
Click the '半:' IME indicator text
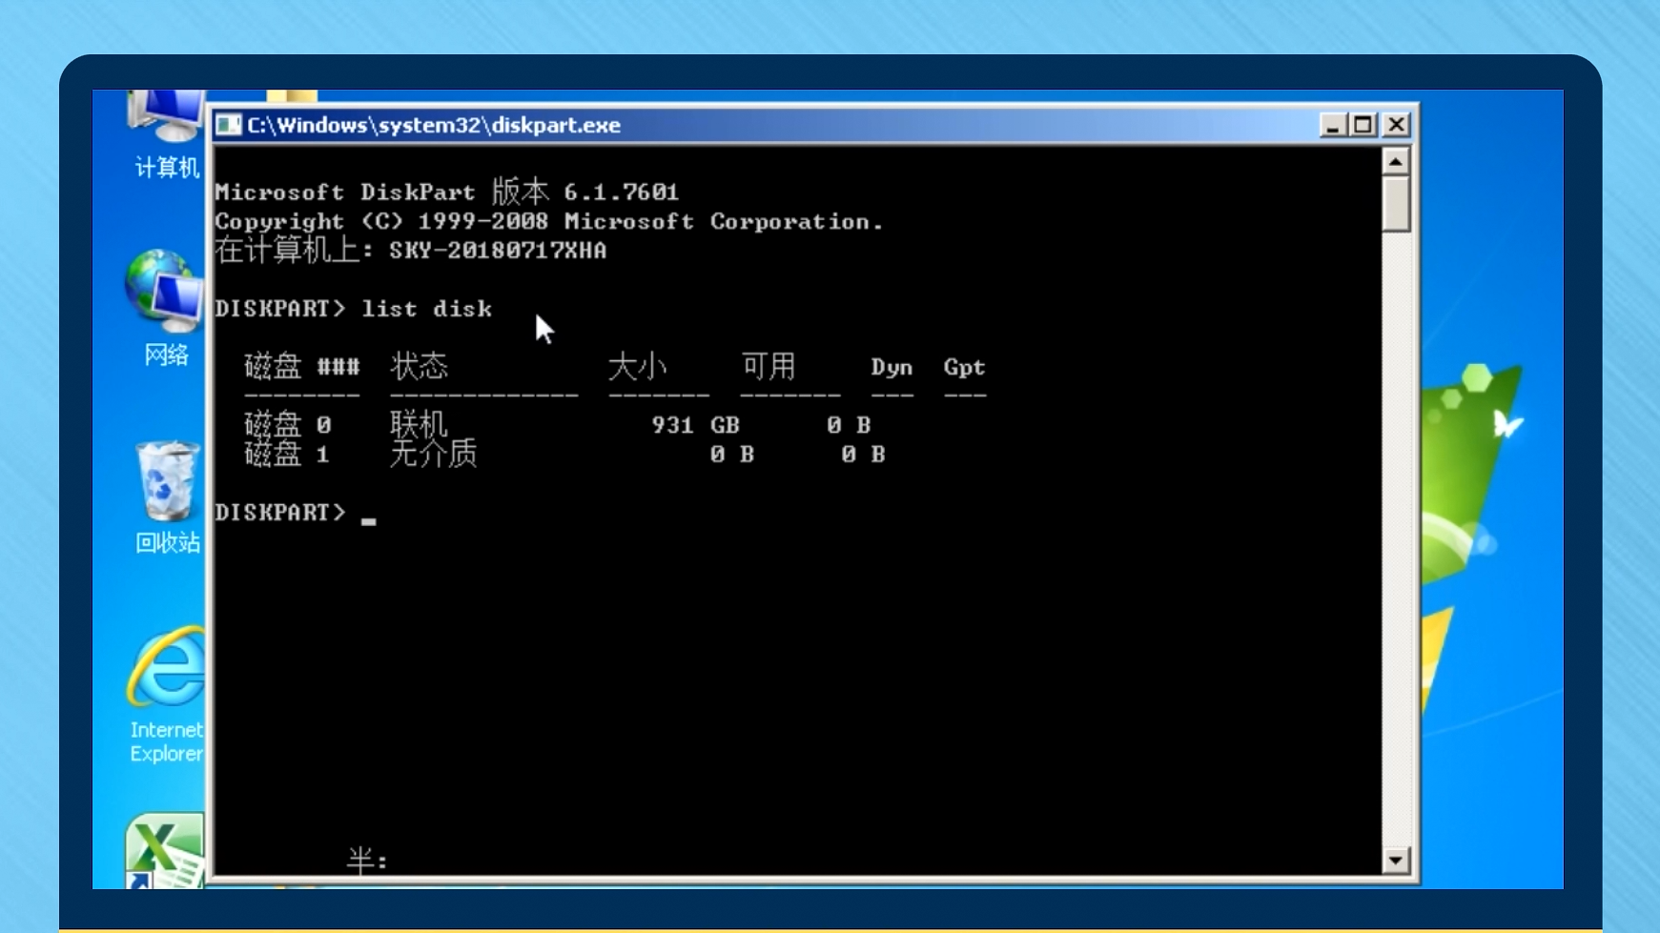[367, 861]
